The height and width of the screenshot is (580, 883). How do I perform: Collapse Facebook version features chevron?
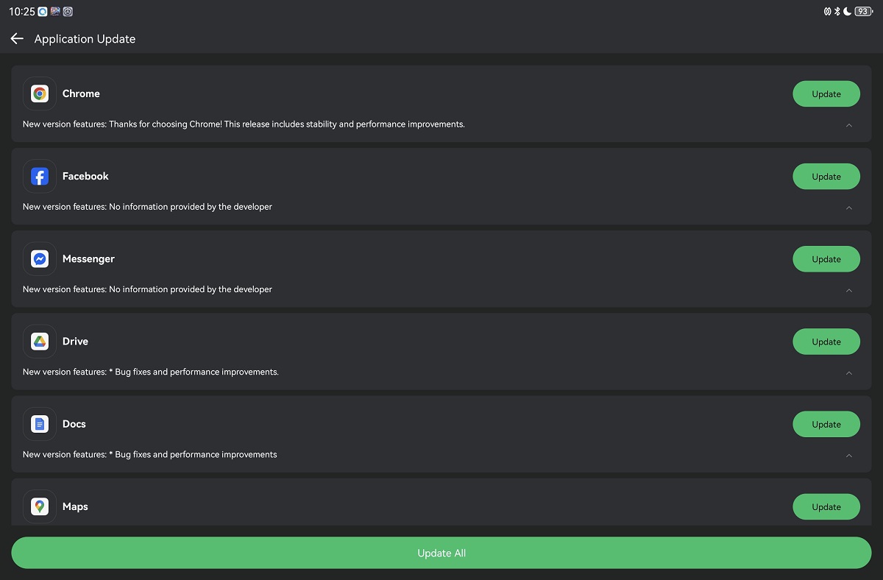tap(848, 208)
